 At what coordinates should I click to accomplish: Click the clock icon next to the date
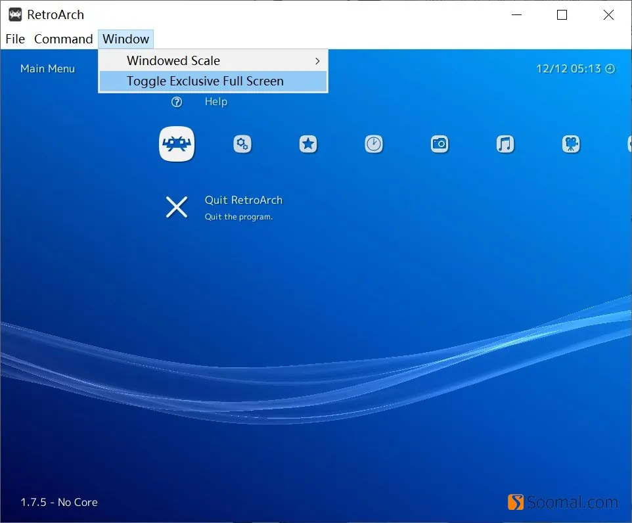coord(610,69)
